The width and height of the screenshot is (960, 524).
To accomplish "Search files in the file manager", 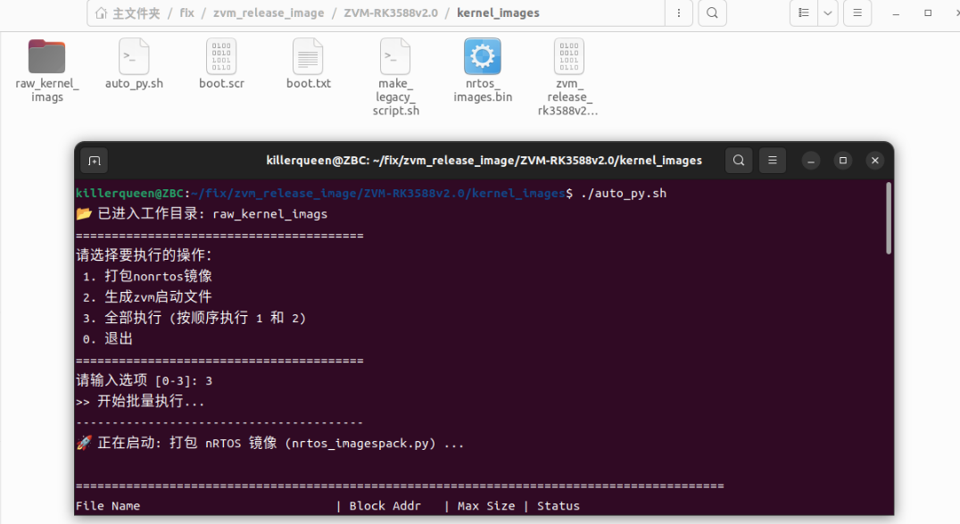I will [711, 13].
